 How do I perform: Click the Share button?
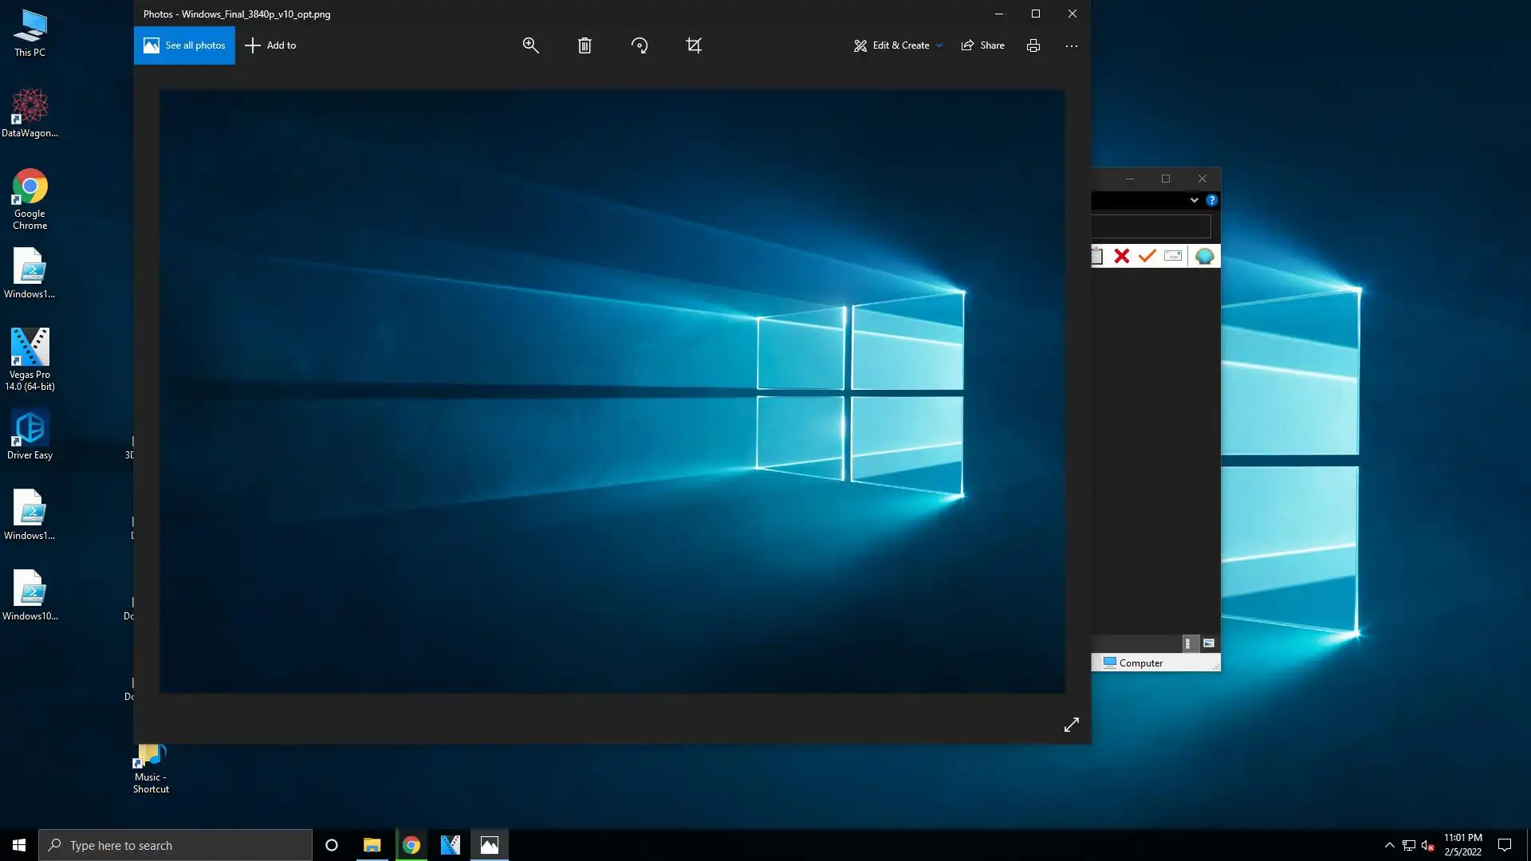[983, 45]
